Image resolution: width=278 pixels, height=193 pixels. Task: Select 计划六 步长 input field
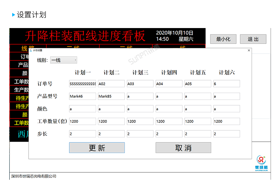pyautogui.click(x=226, y=134)
